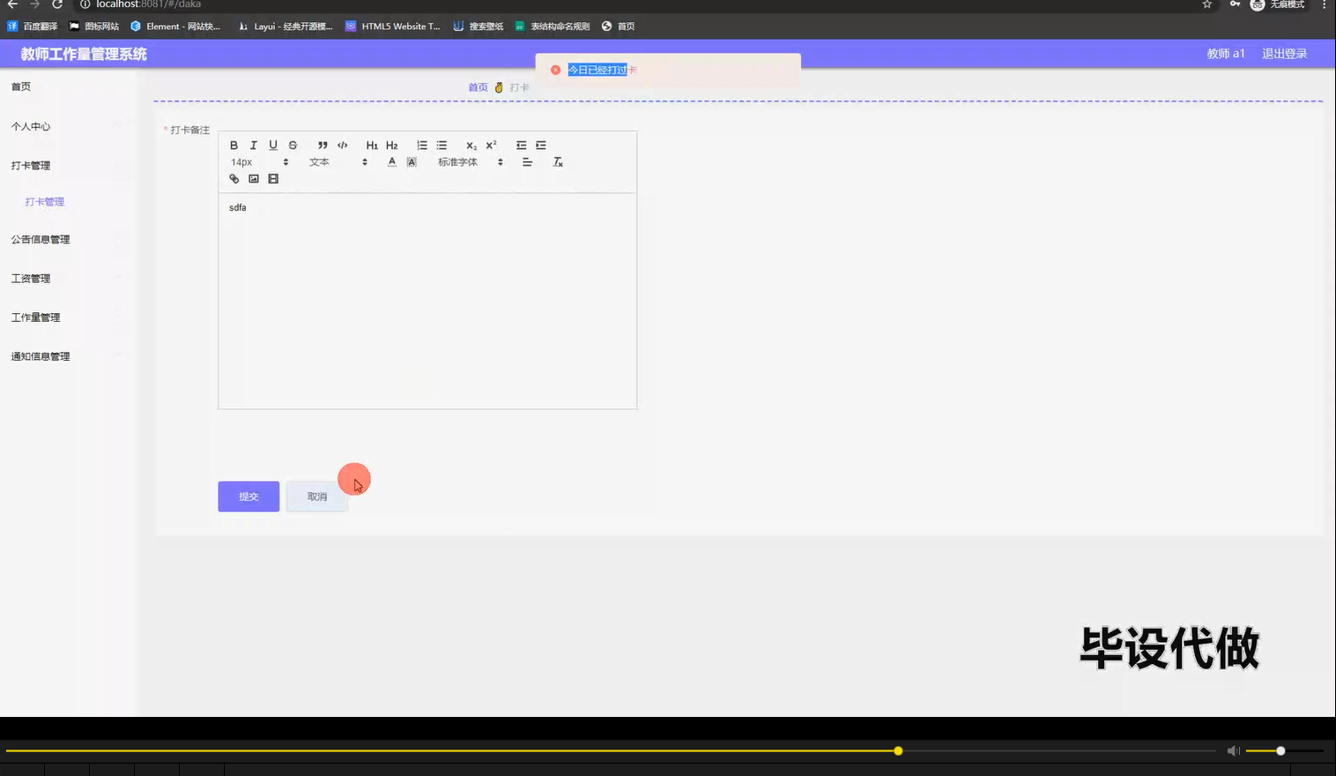The image size is (1336, 776).
Task: Reload the page with the refresh icon
Action: (x=57, y=4)
